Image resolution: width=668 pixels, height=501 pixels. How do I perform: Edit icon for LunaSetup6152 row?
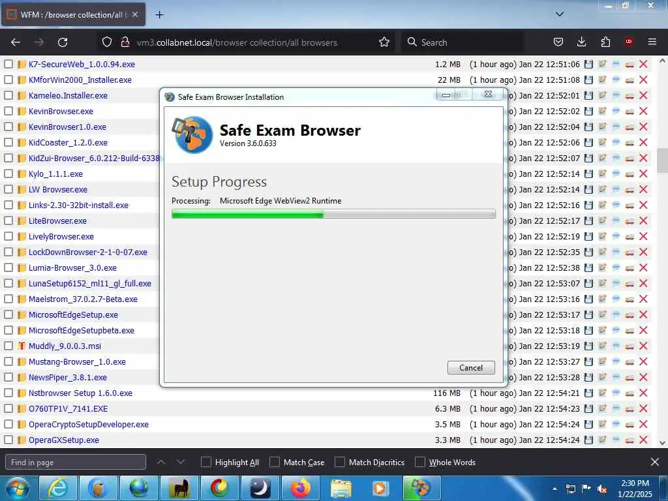(x=602, y=283)
